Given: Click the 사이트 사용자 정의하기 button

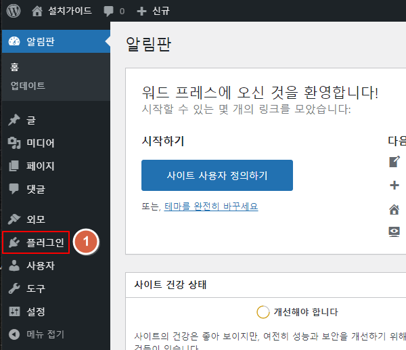Looking at the screenshot, I should pos(217,175).
